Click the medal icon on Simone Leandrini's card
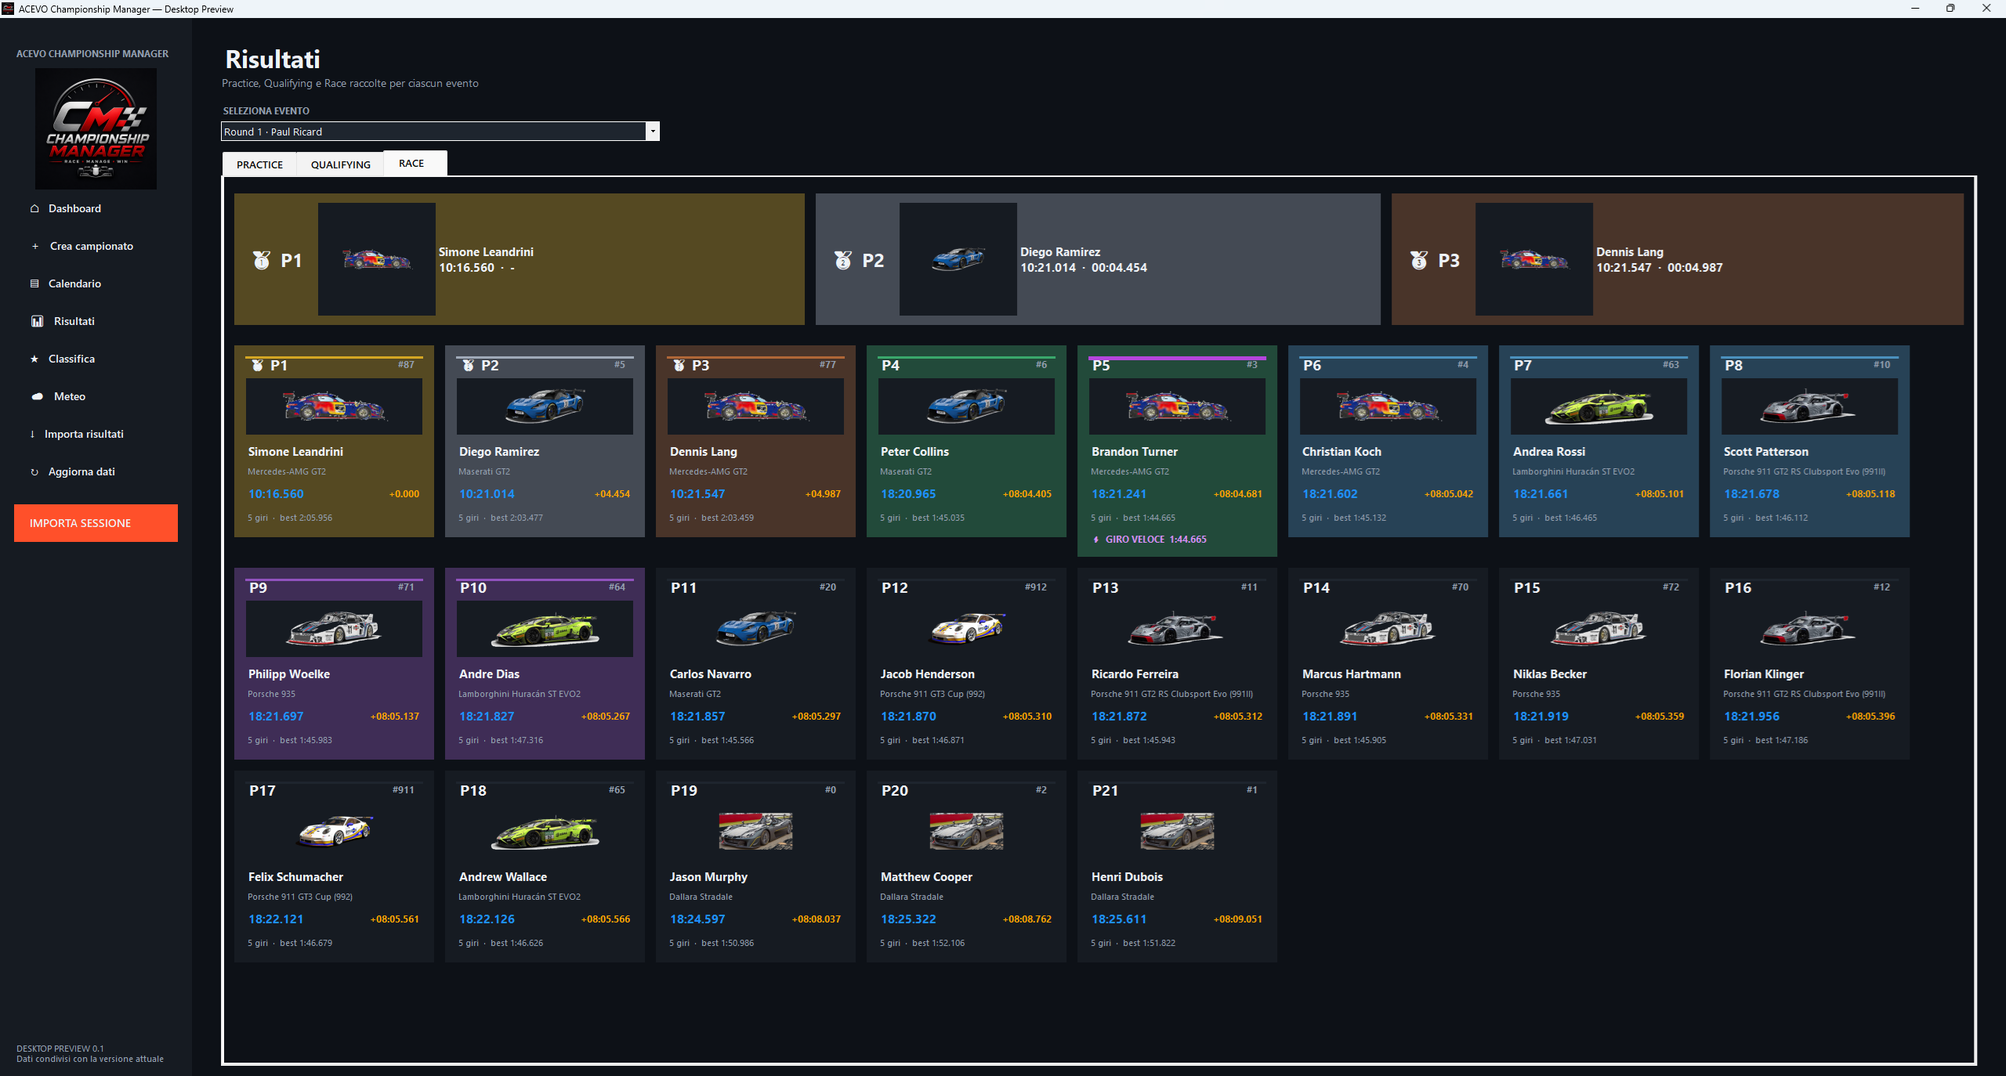This screenshot has width=2006, height=1076. tap(257, 366)
